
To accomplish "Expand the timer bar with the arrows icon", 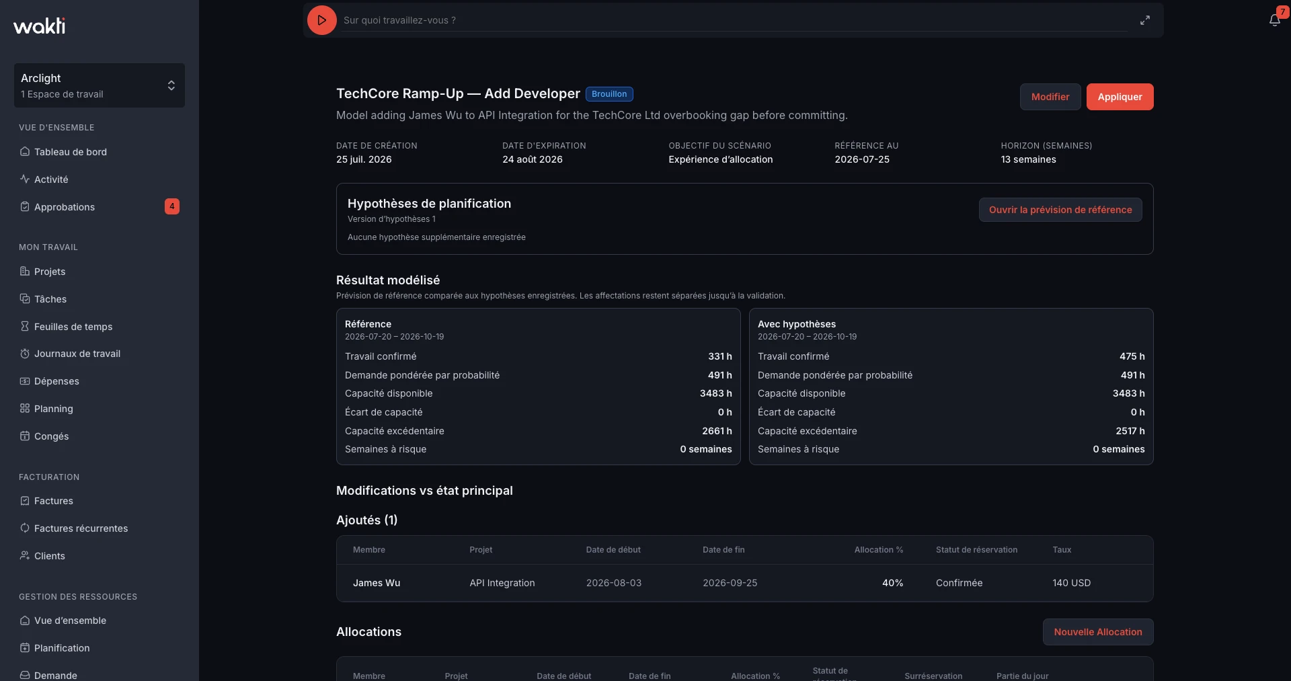I will (x=1144, y=20).
